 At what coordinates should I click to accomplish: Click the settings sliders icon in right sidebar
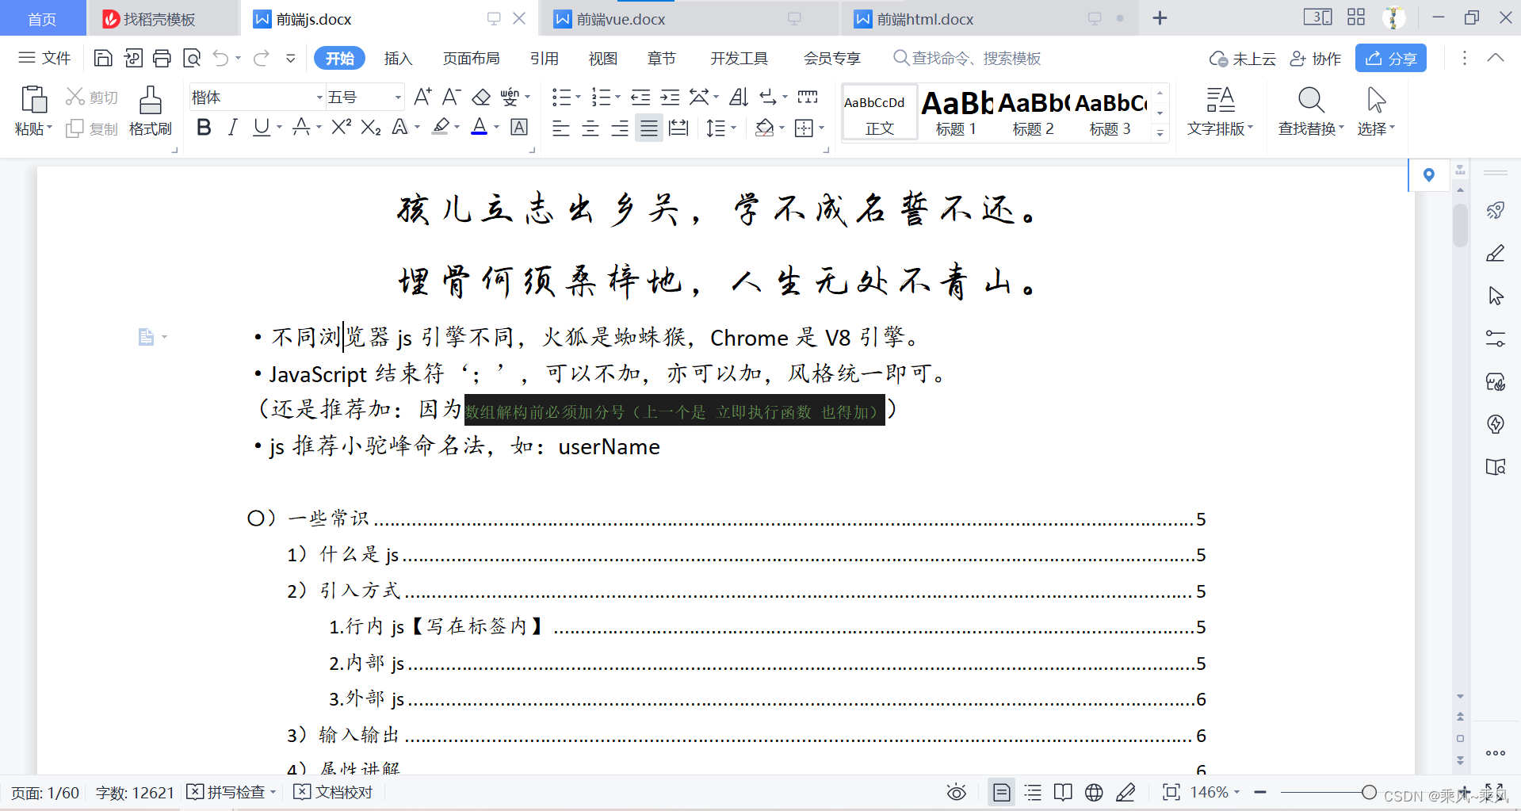coord(1496,339)
